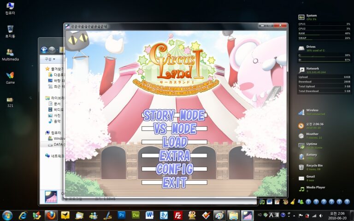Open the 321 desktop icon
Screen dimensions: 354x221
click(10, 101)
